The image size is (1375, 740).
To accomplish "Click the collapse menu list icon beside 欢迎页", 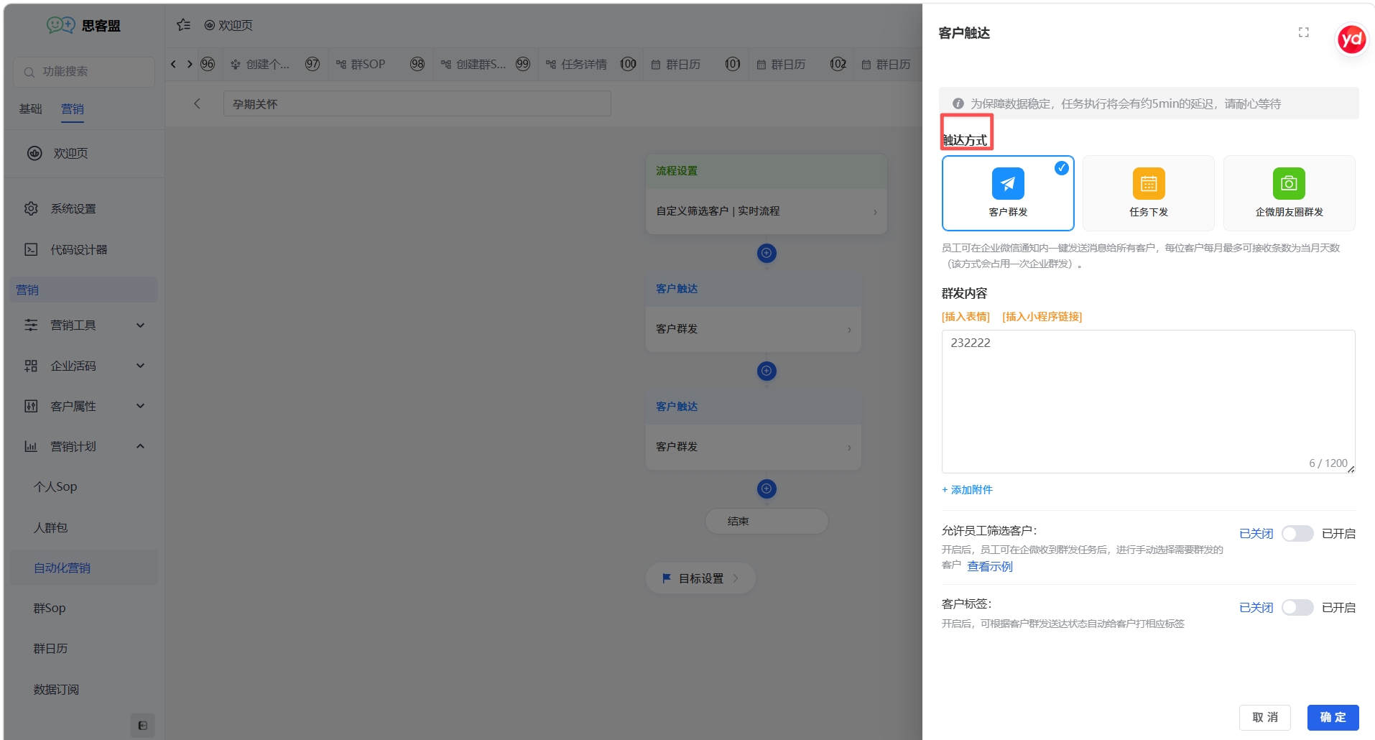I will click(184, 25).
